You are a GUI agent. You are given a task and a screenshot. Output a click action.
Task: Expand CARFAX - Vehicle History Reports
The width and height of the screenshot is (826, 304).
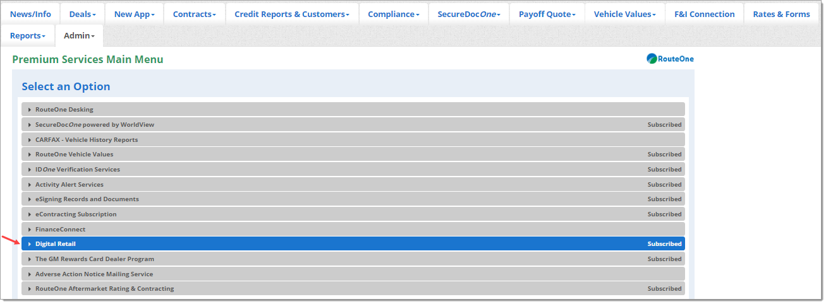click(x=353, y=140)
